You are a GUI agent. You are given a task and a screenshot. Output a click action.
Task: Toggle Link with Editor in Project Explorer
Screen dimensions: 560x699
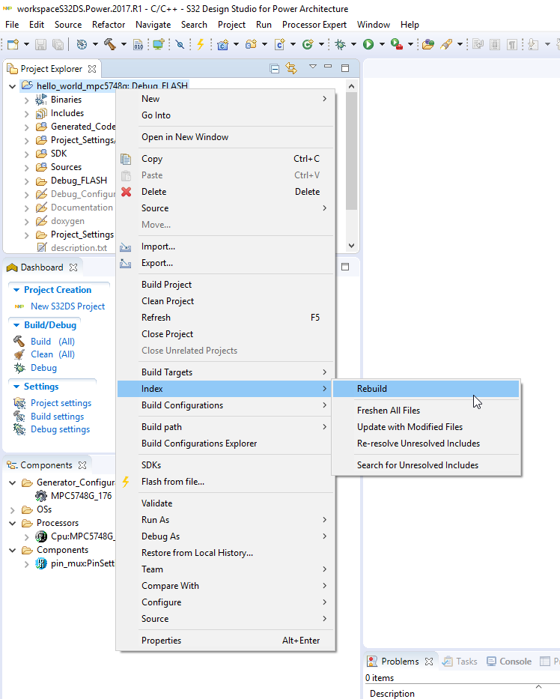tap(291, 68)
